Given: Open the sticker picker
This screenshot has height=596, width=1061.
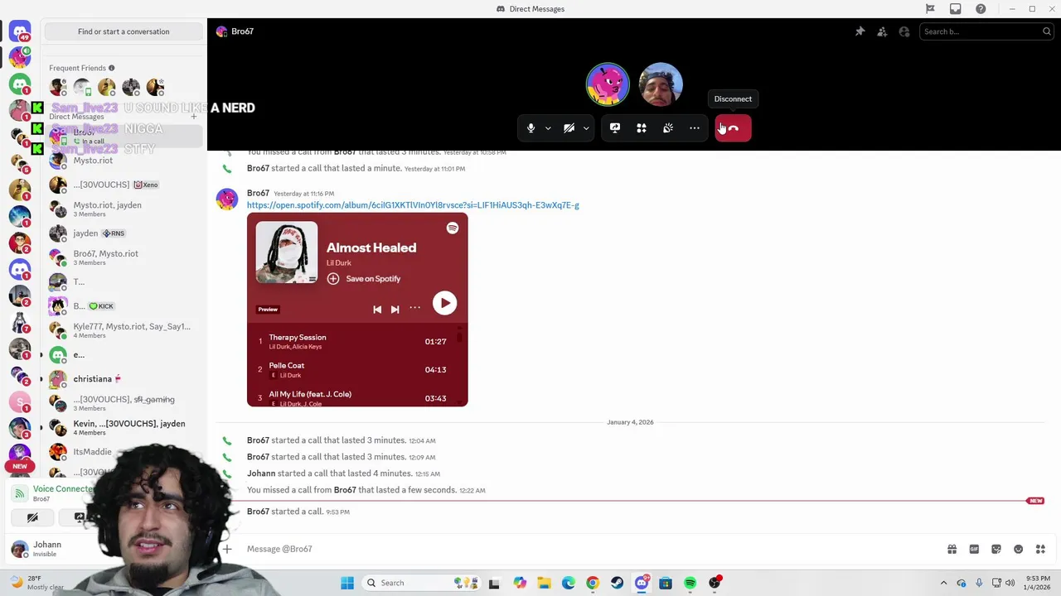Looking at the screenshot, I should 996,549.
